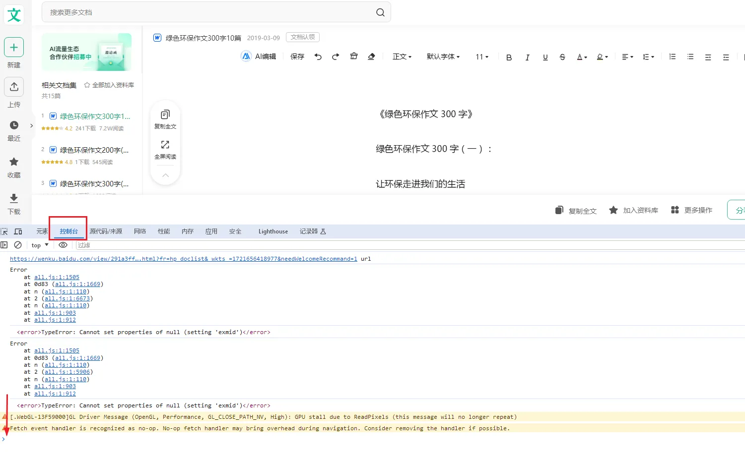Open document 3 绿色环保作文300字
This screenshot has width=745, height=457.
pyautogui.click(x=94, y=184)
